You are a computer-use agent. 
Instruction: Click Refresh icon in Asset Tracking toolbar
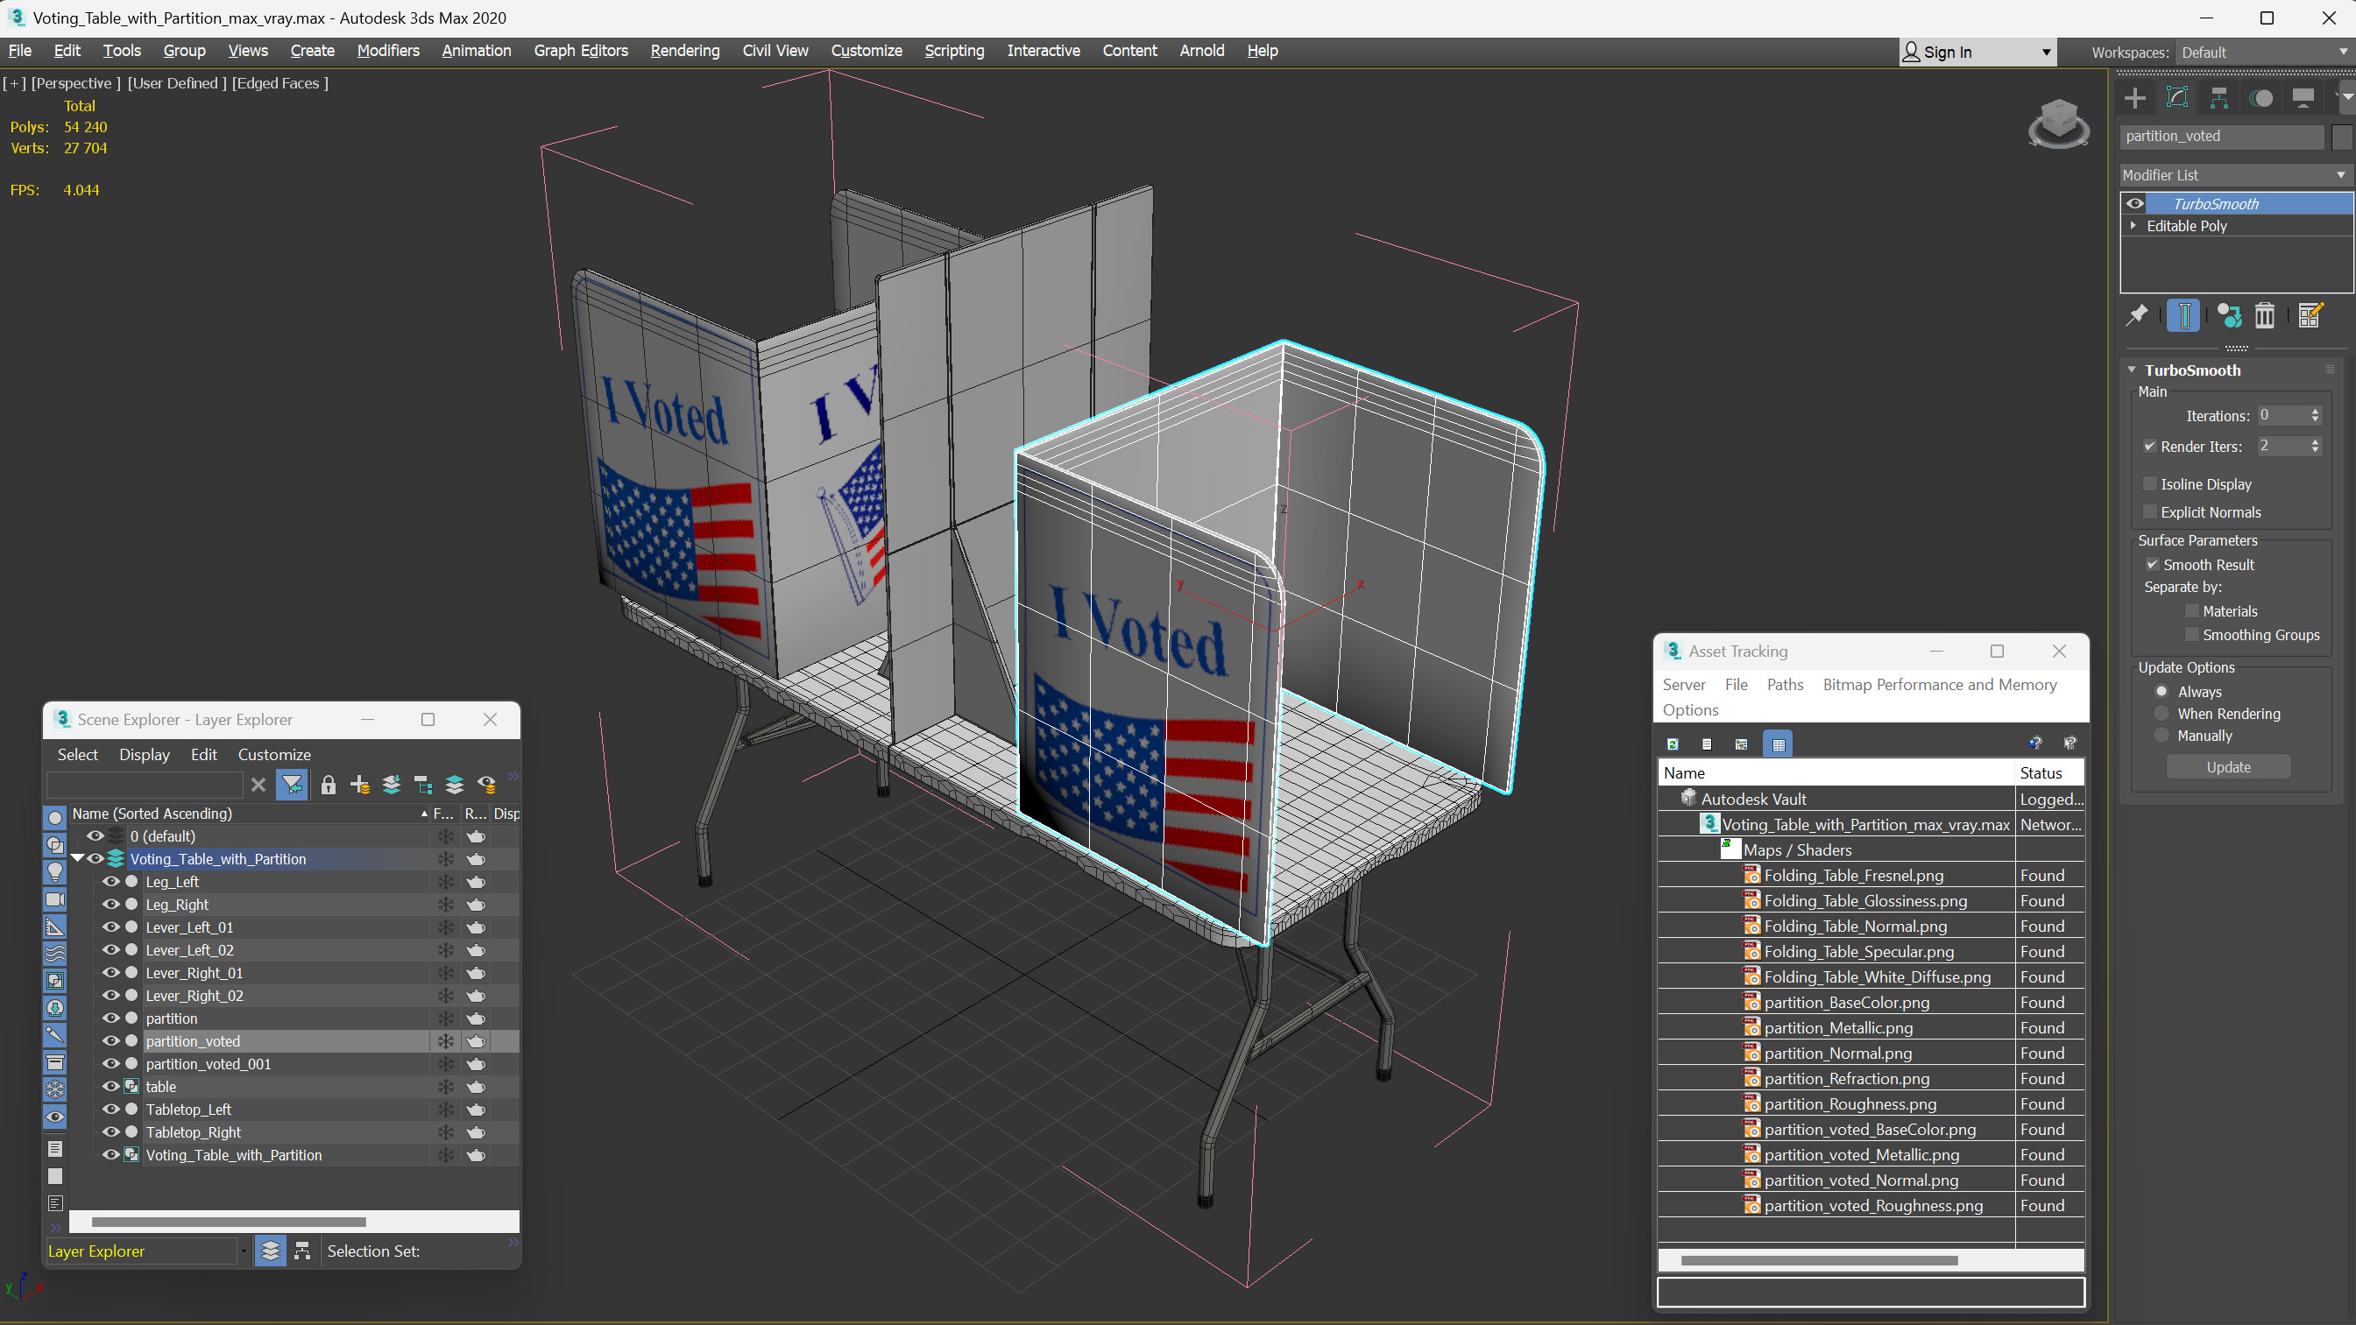[1673, 744]
